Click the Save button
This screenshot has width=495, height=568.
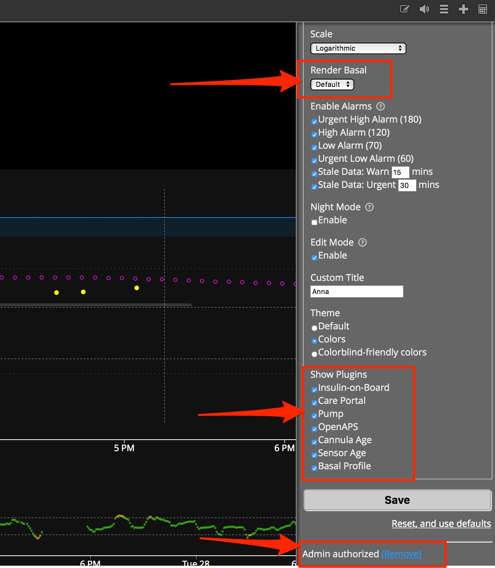[x=398, y=500]
